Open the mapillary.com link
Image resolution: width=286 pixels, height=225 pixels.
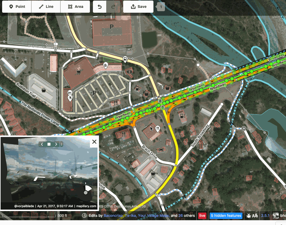coord(86,206)
